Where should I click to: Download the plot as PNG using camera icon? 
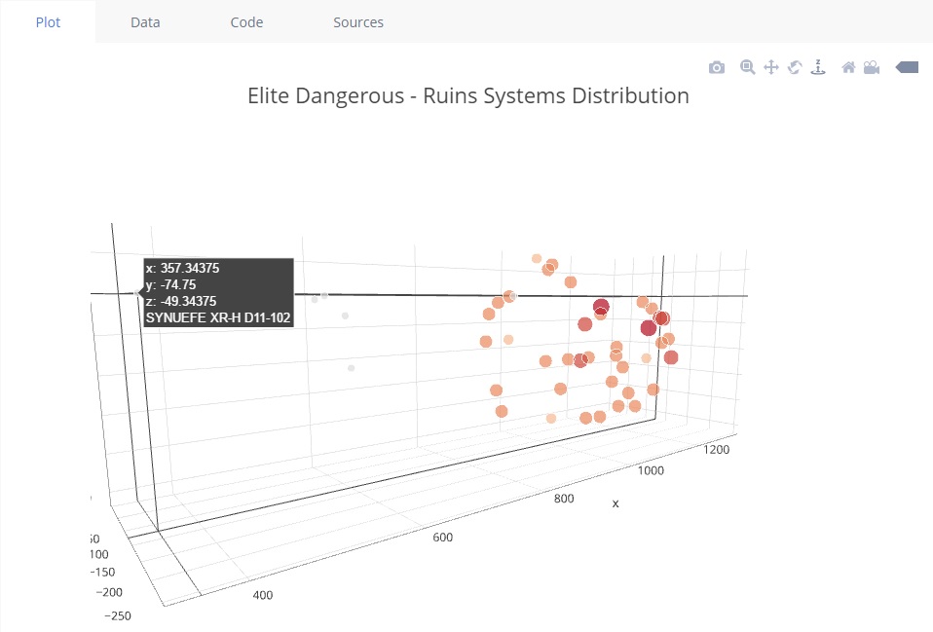click(717, 67)
